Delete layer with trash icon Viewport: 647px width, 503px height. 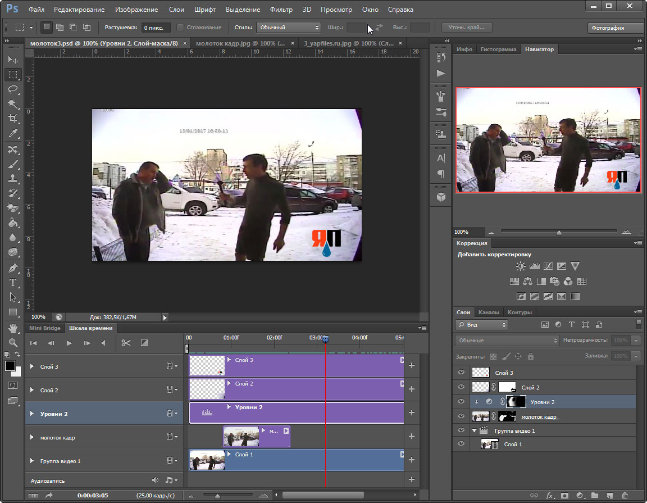(x=625, y=495)
